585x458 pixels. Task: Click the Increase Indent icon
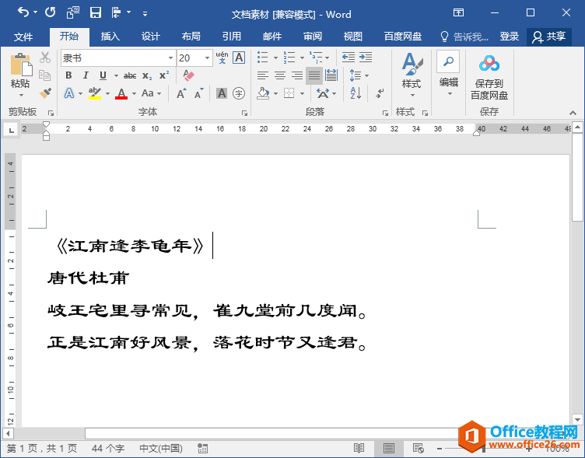(366, 58)
